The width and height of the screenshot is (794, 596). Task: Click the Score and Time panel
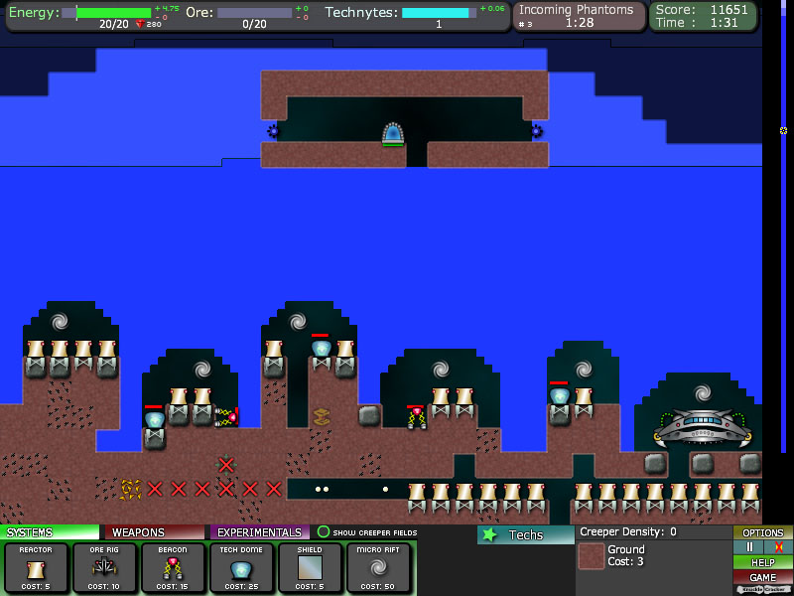pos(703,16)
